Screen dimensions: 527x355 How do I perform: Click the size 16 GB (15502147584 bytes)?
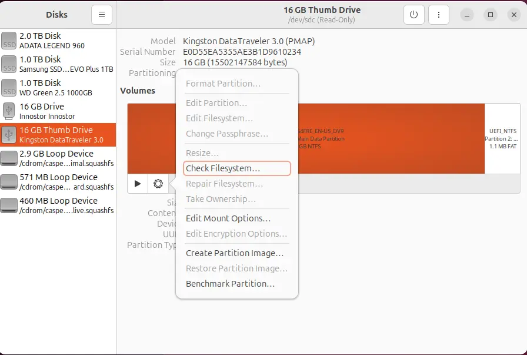click(235, 62)
